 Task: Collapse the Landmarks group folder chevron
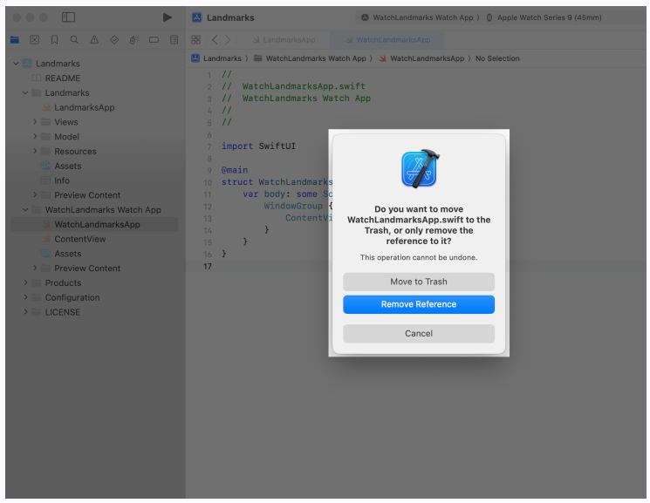coord(25,92)
